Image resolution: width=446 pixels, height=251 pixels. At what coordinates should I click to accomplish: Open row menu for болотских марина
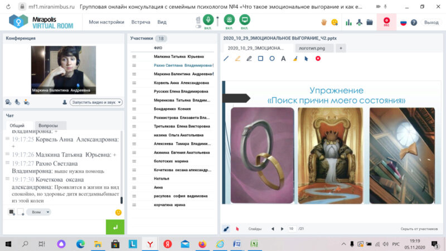134,161
